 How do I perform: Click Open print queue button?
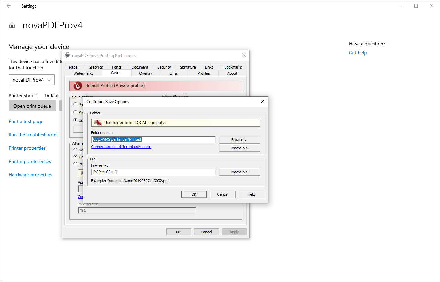tap(32, 106)
